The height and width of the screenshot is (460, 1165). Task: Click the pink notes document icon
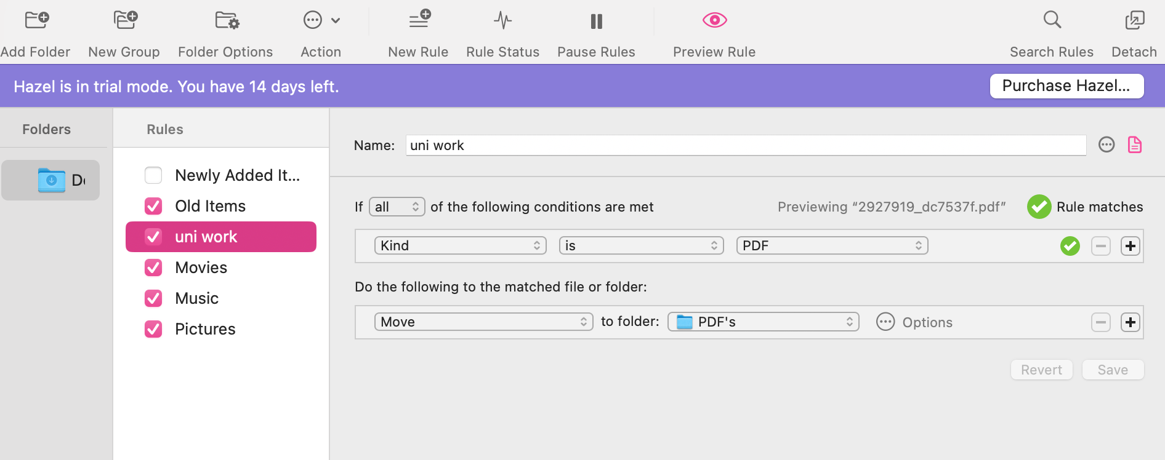point(1134,145)
